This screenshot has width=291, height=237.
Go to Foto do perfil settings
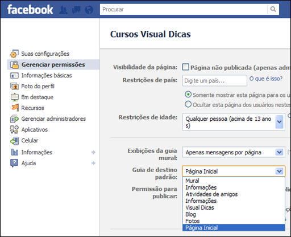pos(38,86)
